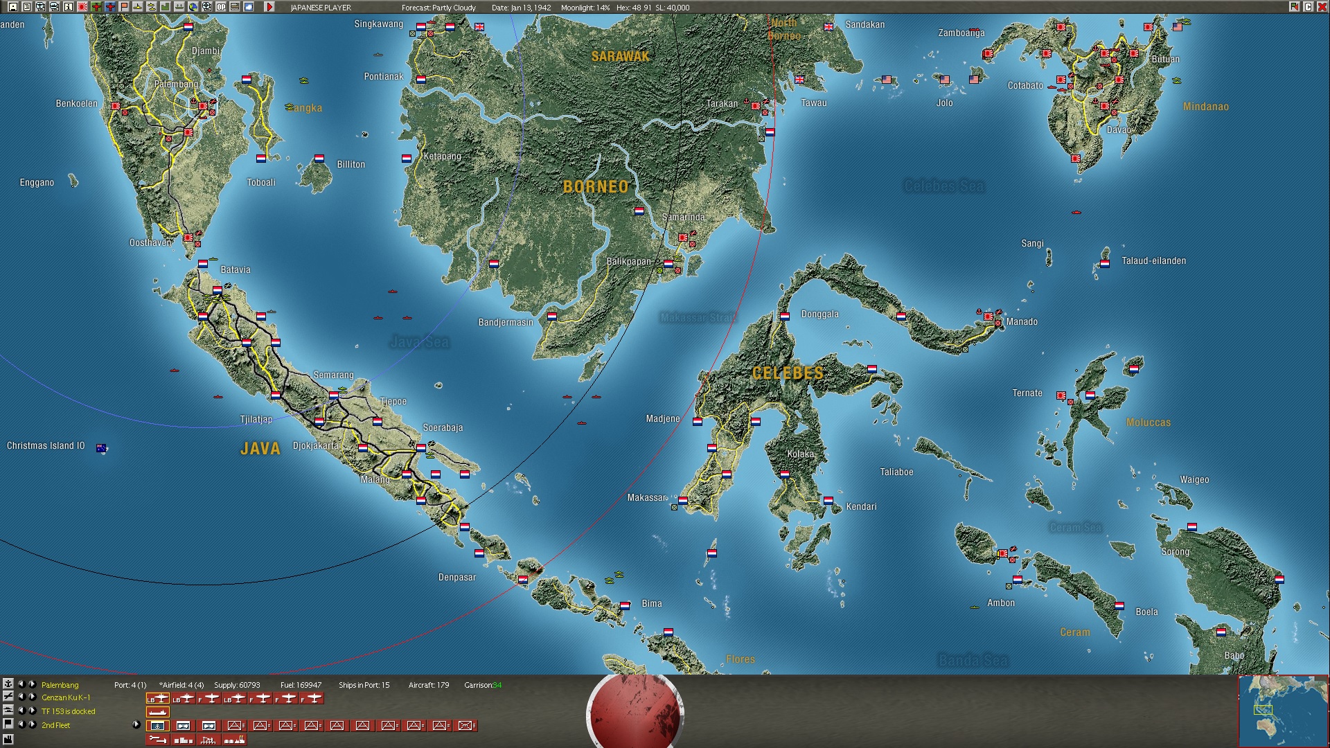This screenshot has width=1330, height=748.
Task: Click the globe toolbar icon
Action: tap(193, 7)
